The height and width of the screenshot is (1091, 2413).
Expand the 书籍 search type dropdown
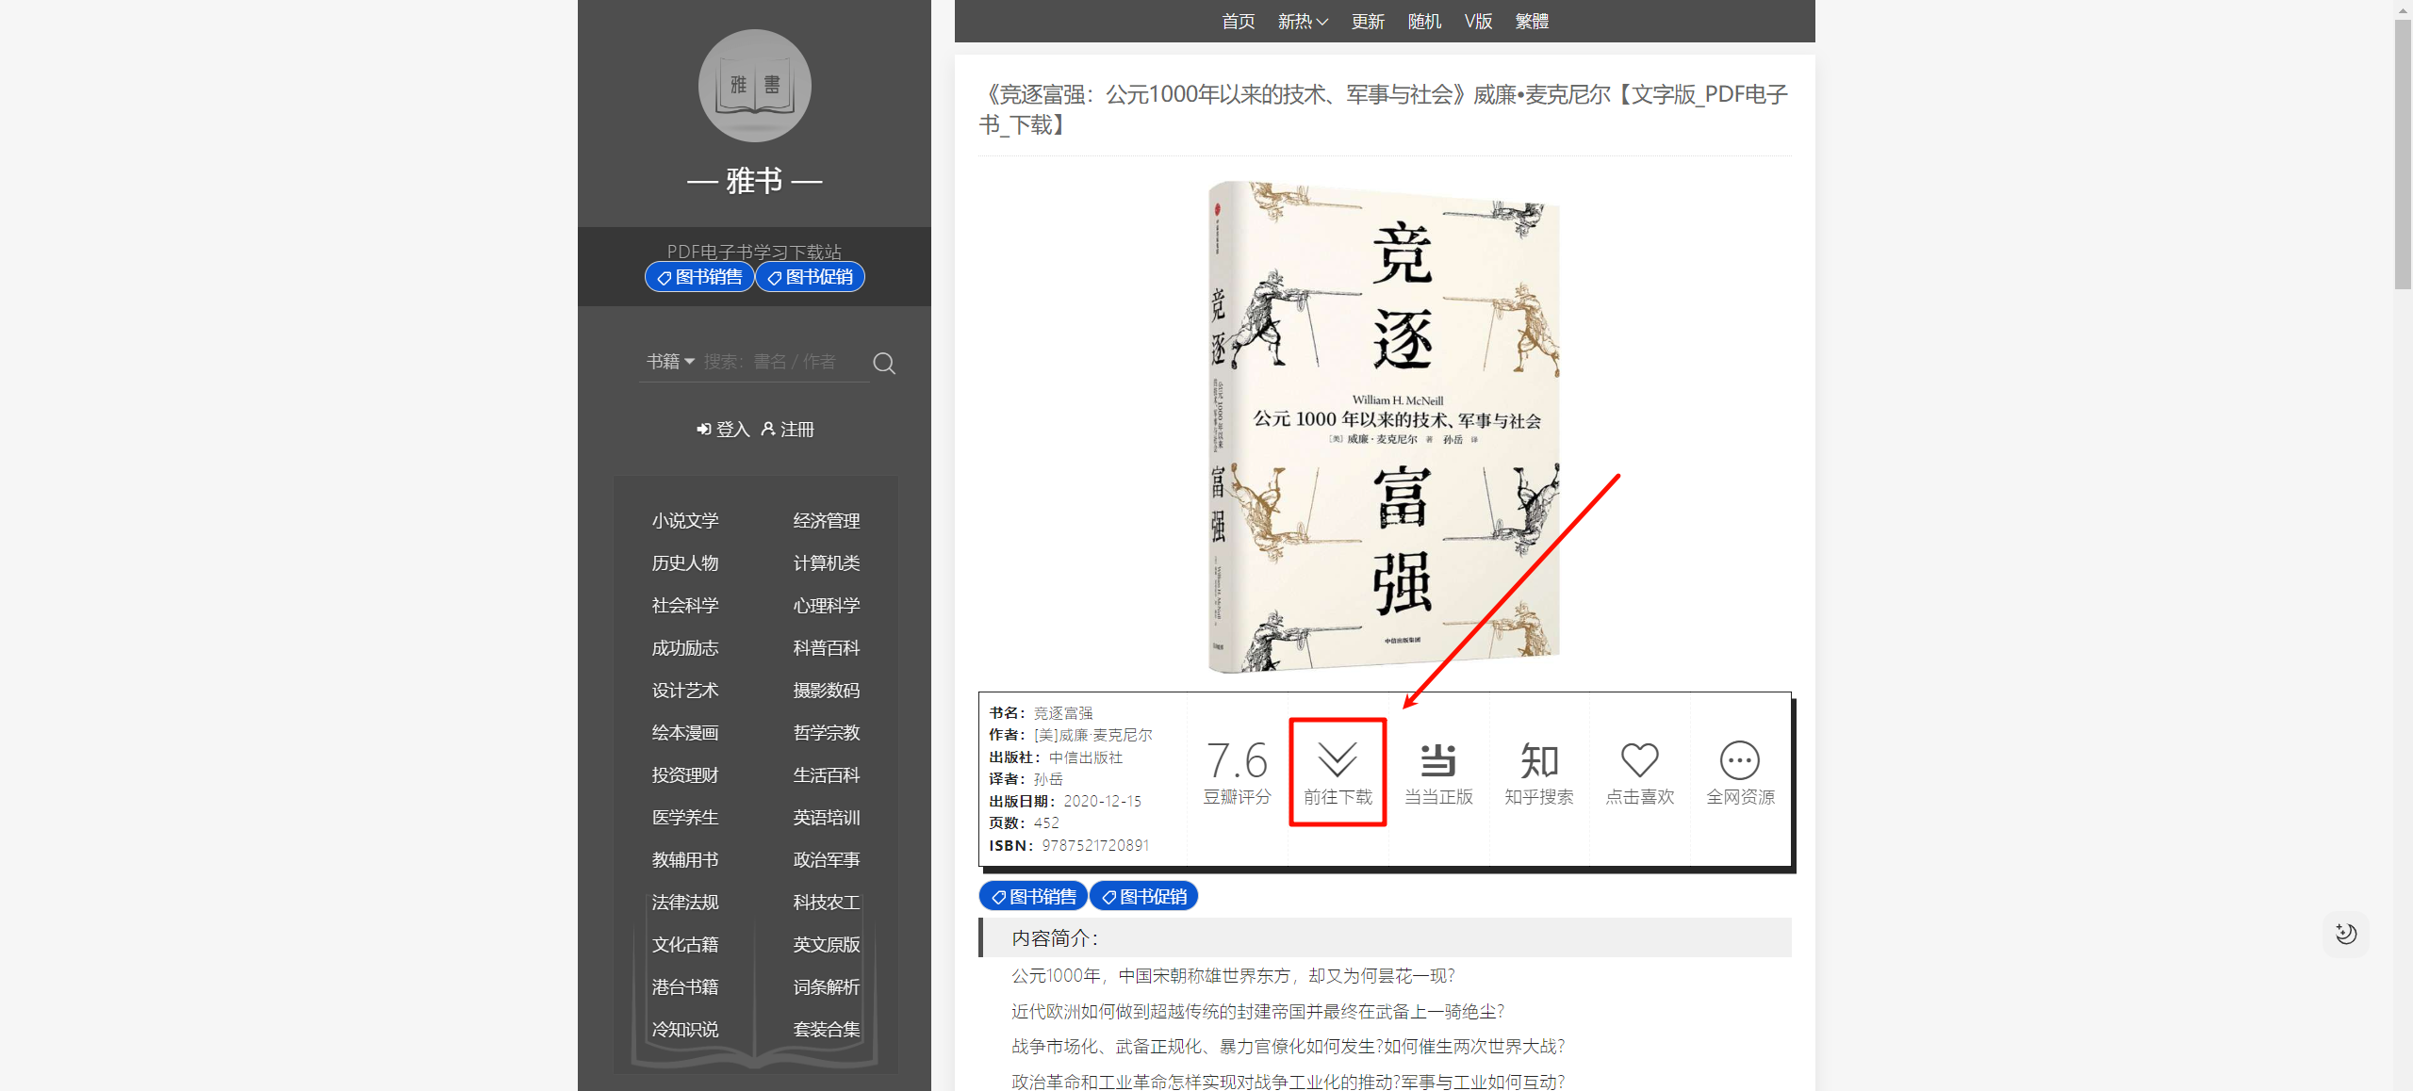click(670, 362)
